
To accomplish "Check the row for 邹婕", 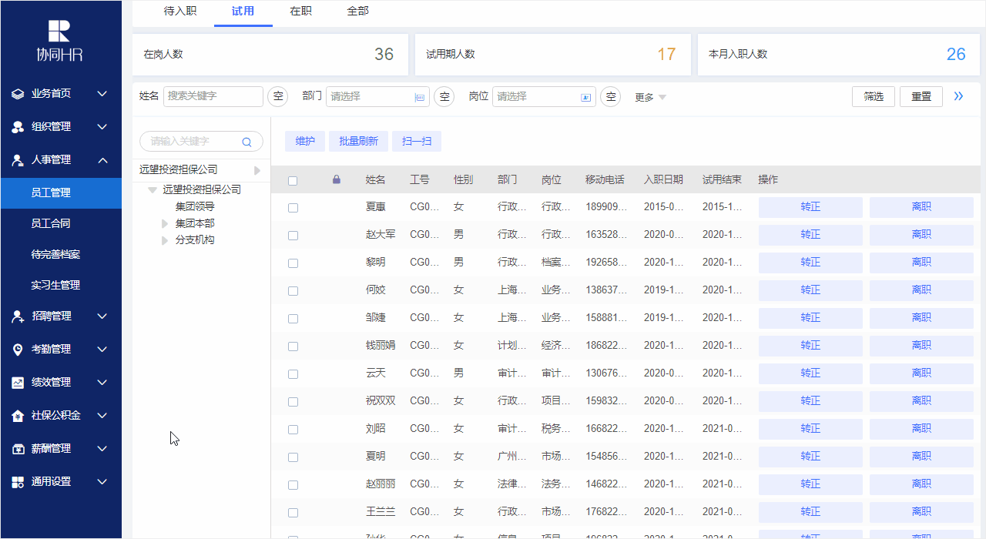I will pyautogui.click(x=293, y=319).
